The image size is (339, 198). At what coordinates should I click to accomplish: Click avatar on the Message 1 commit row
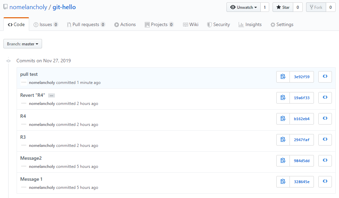(24, 188)
